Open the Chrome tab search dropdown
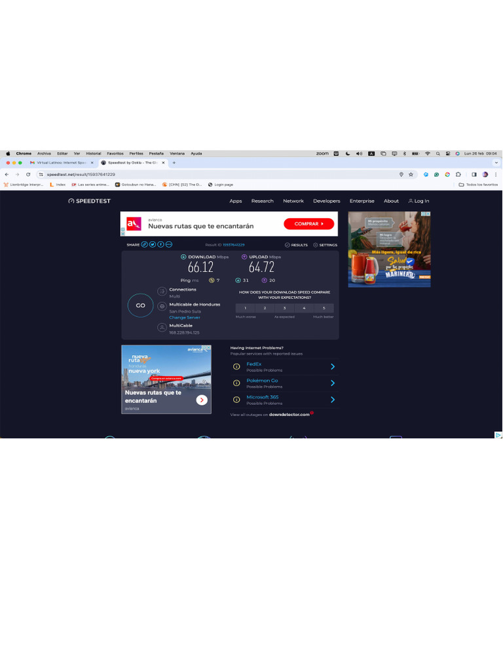The image size is (503, 671). [x=496, y=163]
